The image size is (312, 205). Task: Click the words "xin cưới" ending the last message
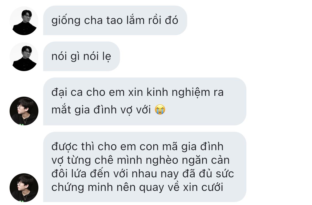pyautogui.click(x=203, y=187)
